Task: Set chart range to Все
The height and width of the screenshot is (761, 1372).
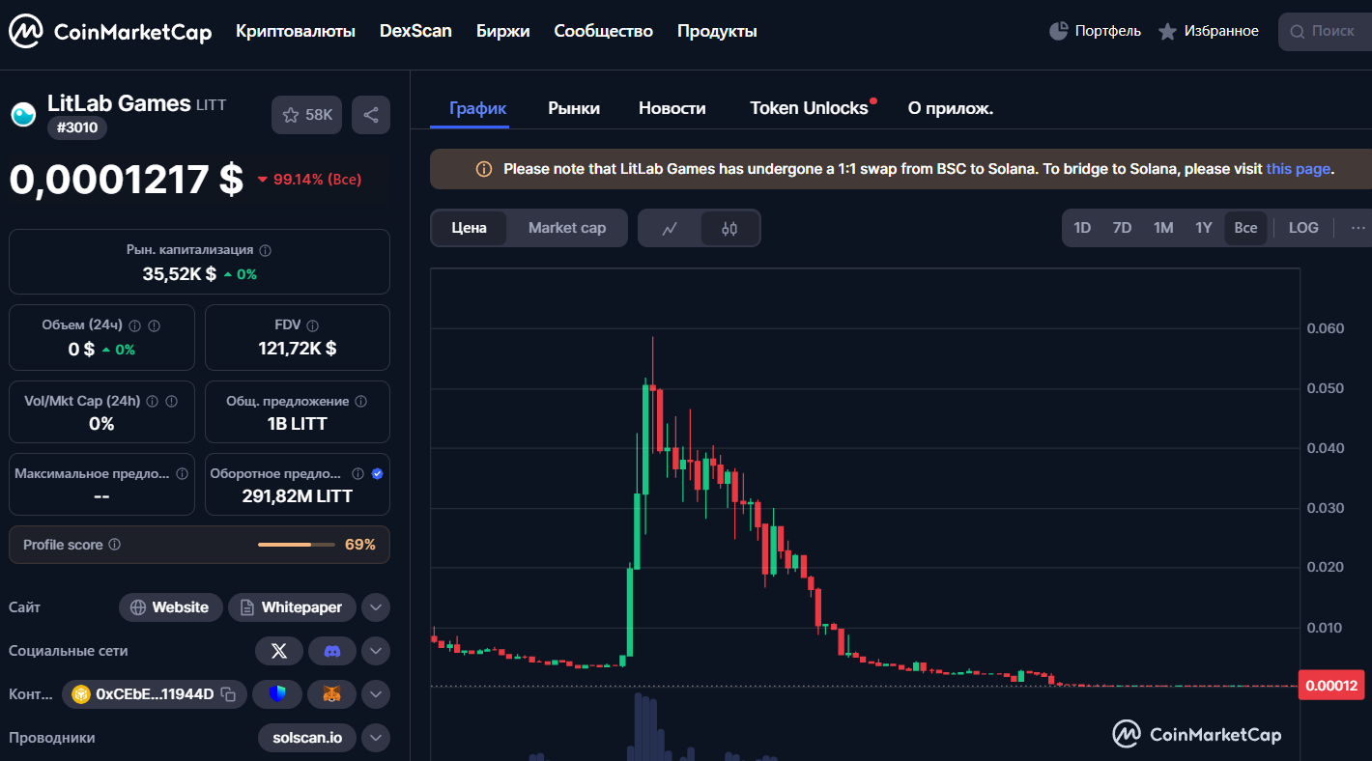Action: point(1245,228)
